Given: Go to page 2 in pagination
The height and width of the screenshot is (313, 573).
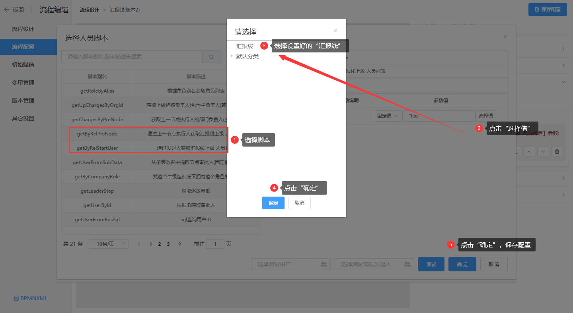Looking at the screenshot, I should [x=160, y=244].
